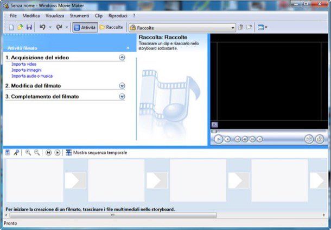Click the narrate timeline microphone icon
The height and width of the screenshot is (230, 331).
16,153
